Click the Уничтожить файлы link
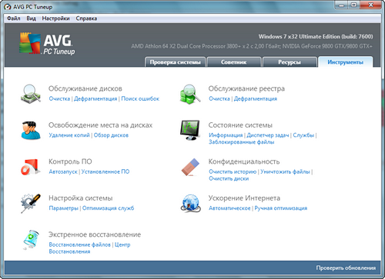The image size is (385, 279). click(x=285, y=171)
